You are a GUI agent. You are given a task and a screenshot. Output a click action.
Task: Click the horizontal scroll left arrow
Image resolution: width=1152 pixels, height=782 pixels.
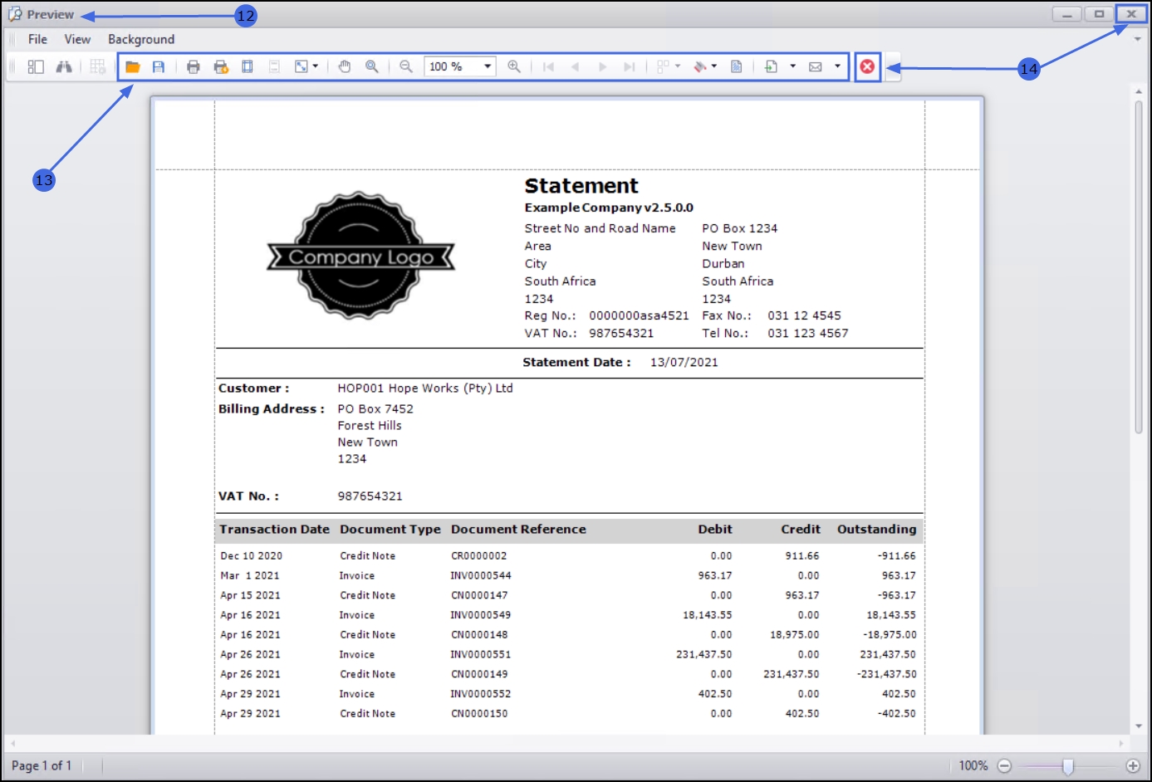coord(12,743)
